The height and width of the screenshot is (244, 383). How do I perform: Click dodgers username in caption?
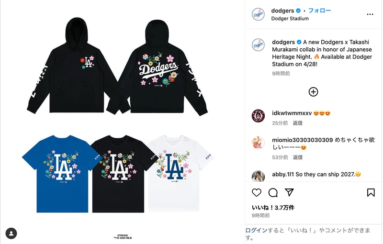283,42
